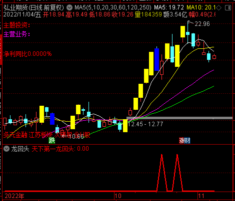Select the tall blue candlestick near the October rally
The image size is (235, 201).
[156, 59]
